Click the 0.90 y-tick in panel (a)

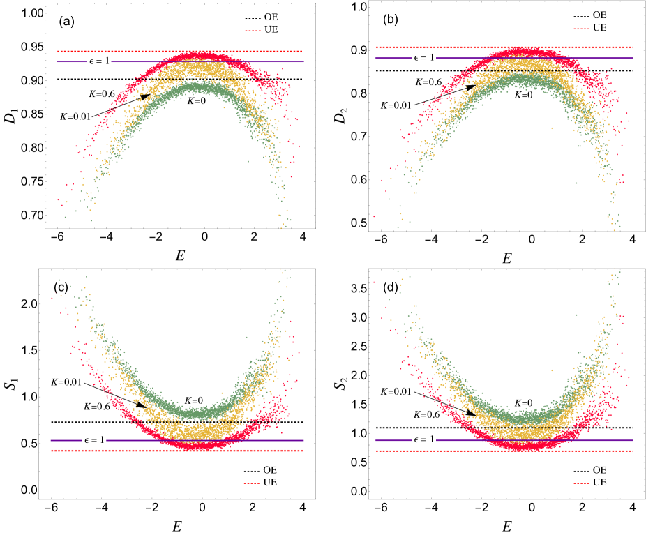pos(31,81)
